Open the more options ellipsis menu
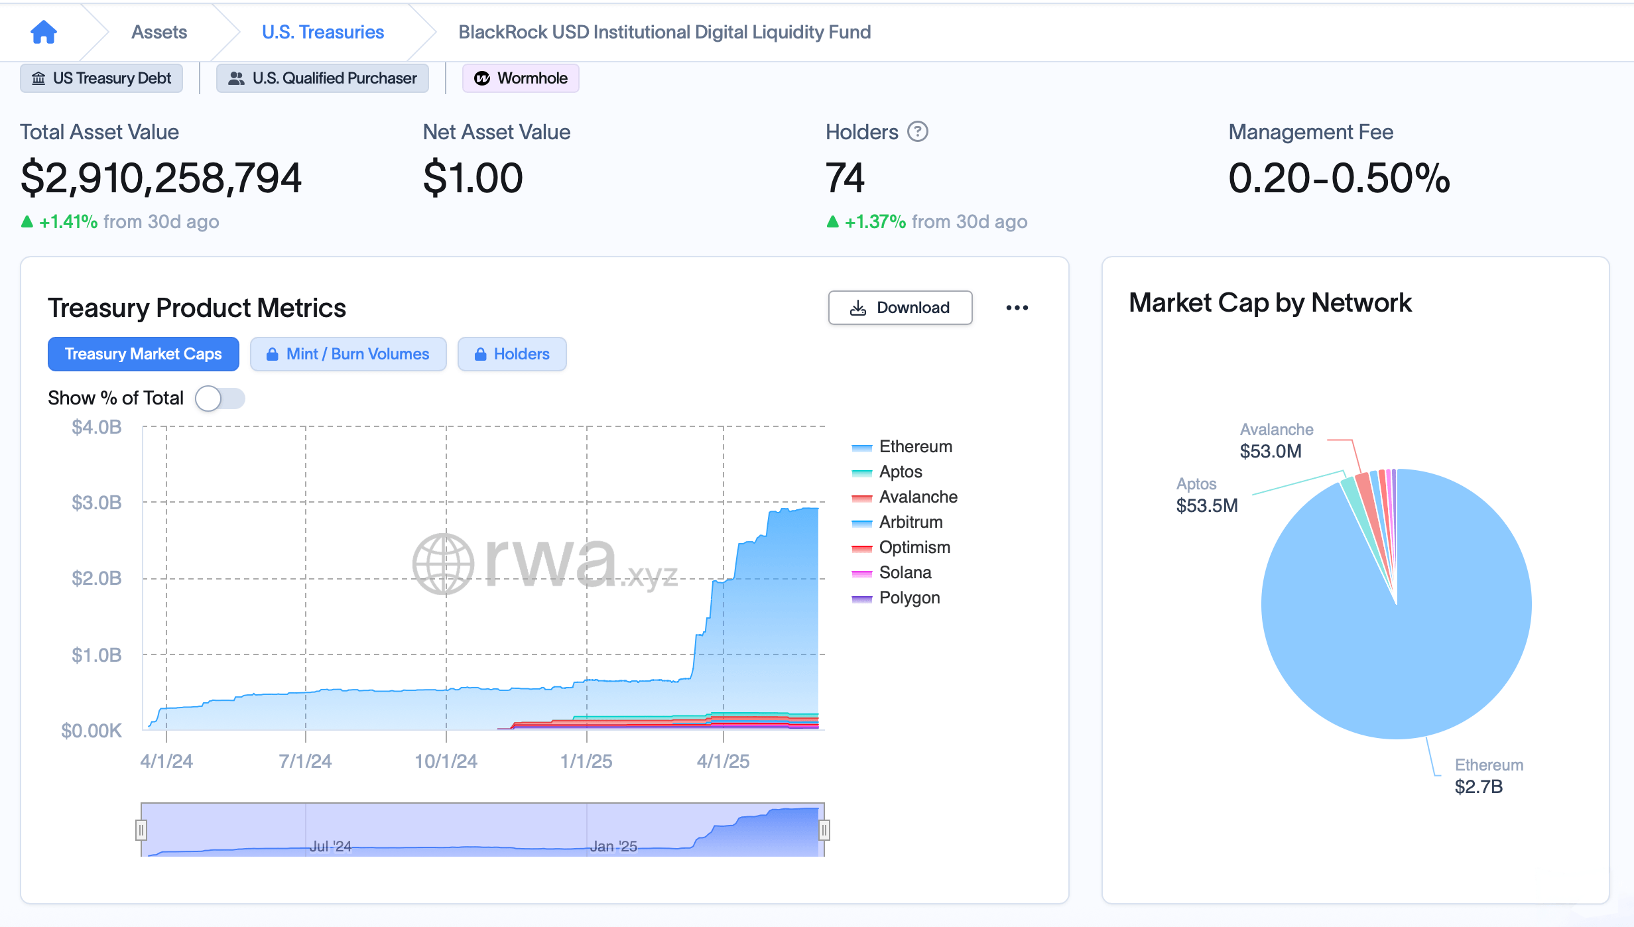The image size is (1634, 927). tap(1017, 307)
